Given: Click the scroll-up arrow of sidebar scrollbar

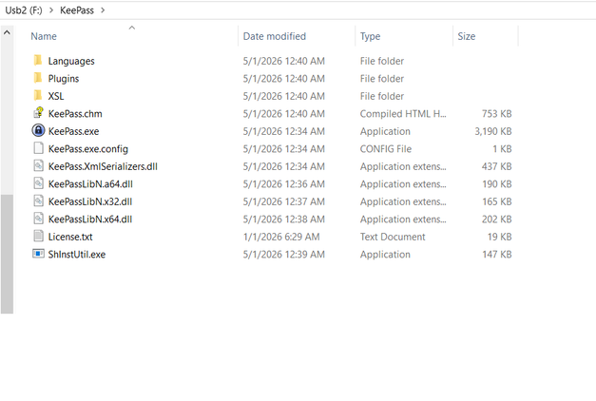Looking at the screenshot, I should coord(7,32).
